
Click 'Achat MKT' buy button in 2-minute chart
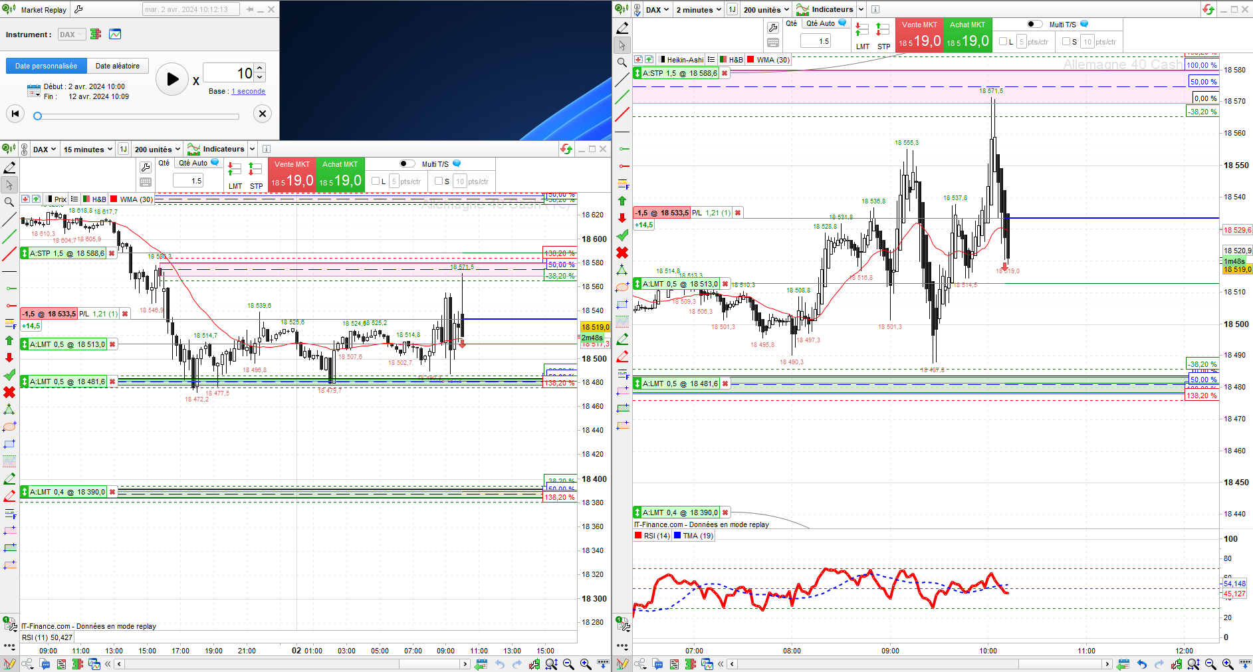968,35
